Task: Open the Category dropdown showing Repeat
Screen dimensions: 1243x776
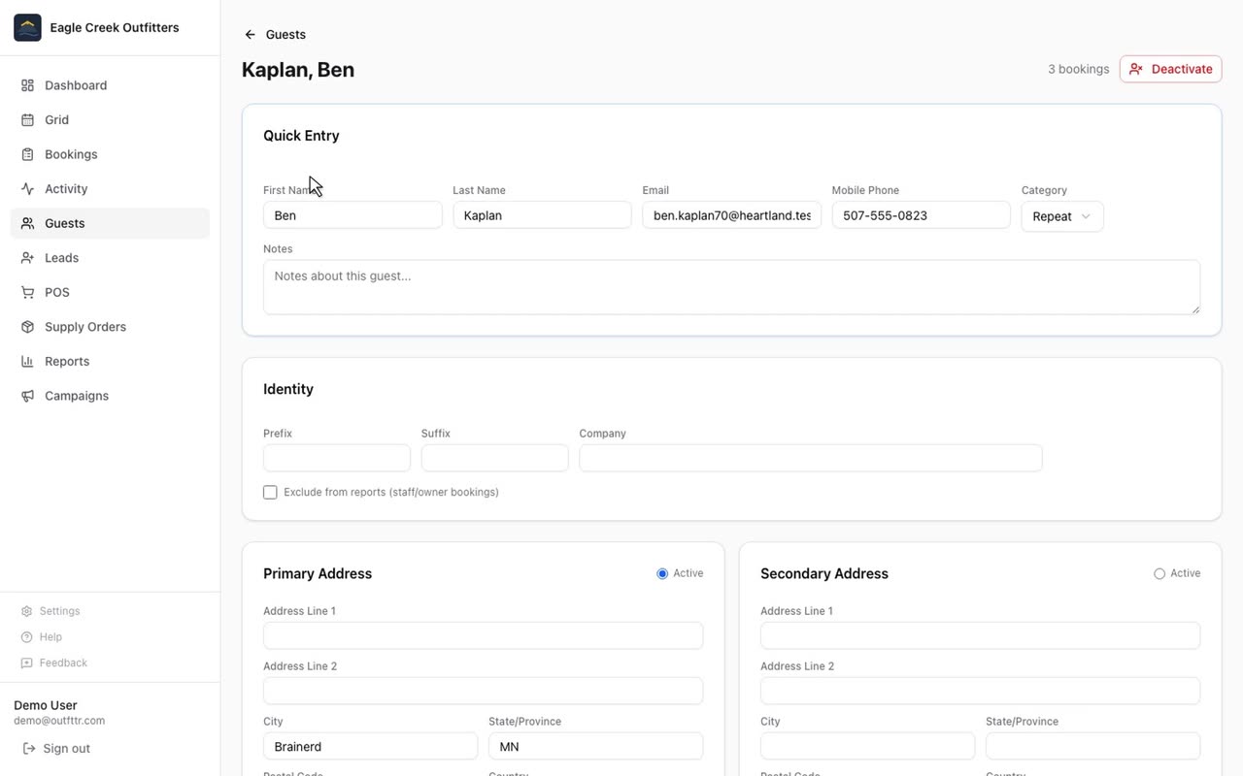Action: click(x=1062, y=216)
